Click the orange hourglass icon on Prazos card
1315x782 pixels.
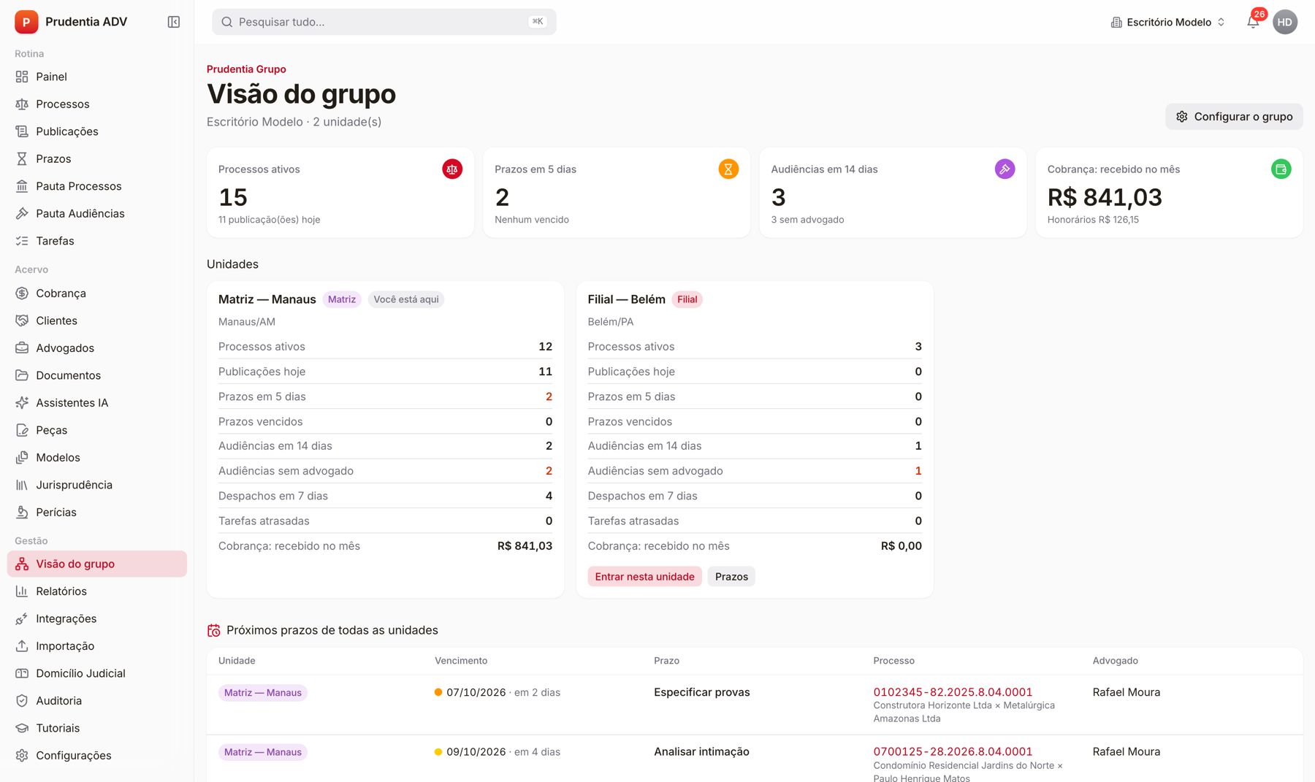tap(728, 169)
